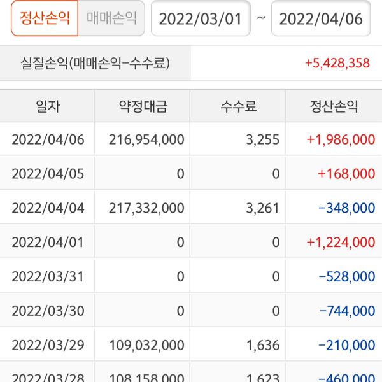The image size is (382, 382).
Task: Select the 2022/04/05 date row
Action: pyautogui.click(x=48, y=174)
